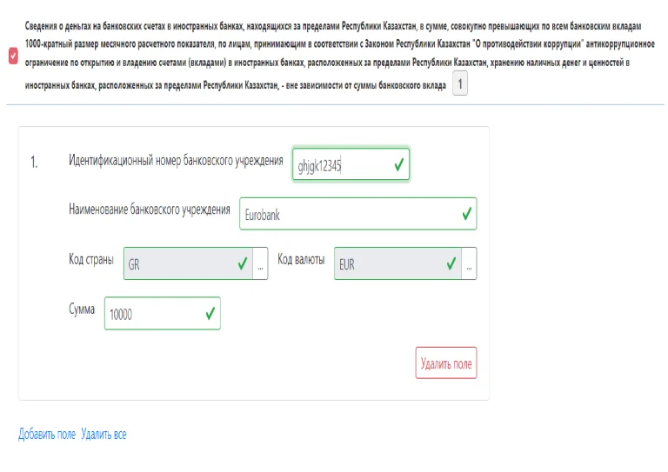
Task: Uncheck the foreign bank accounts section checkbox
Action: point(12,57)
